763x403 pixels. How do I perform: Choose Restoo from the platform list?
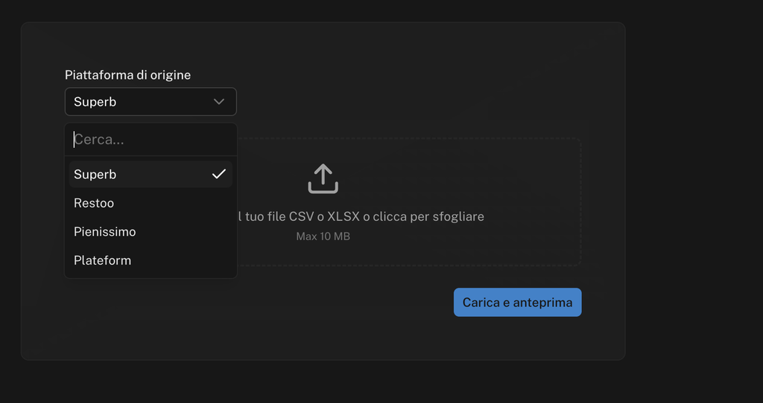(151, 203)
